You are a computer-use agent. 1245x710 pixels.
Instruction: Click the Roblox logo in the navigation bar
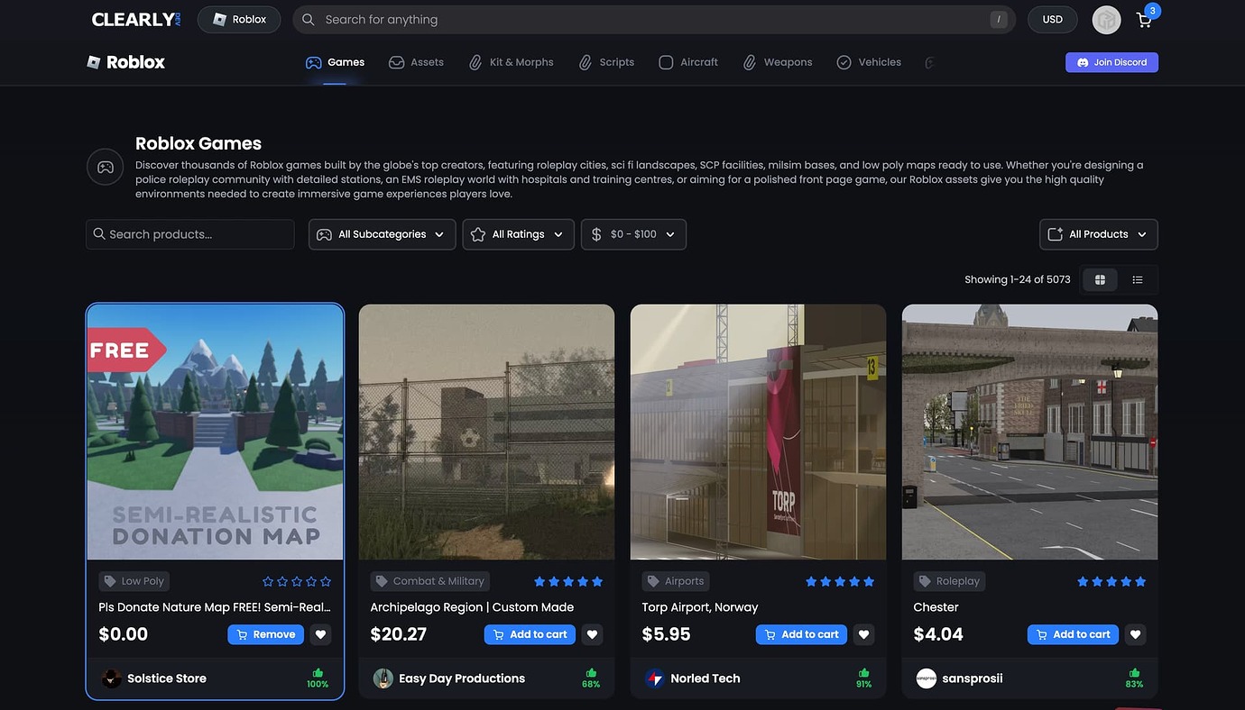pos(125,61)
